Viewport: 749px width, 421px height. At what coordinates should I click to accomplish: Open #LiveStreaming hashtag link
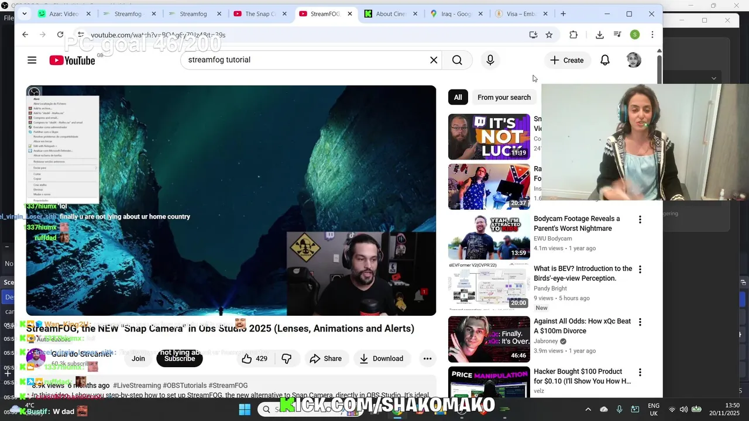pyautogui.click(x=136, y=385)
